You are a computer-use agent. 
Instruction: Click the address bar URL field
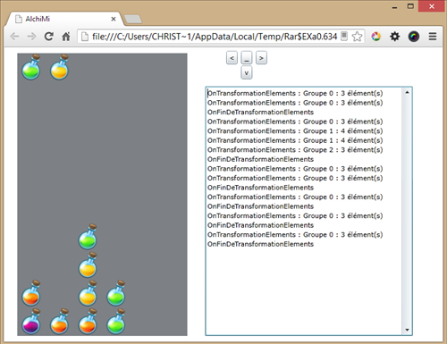214,37
